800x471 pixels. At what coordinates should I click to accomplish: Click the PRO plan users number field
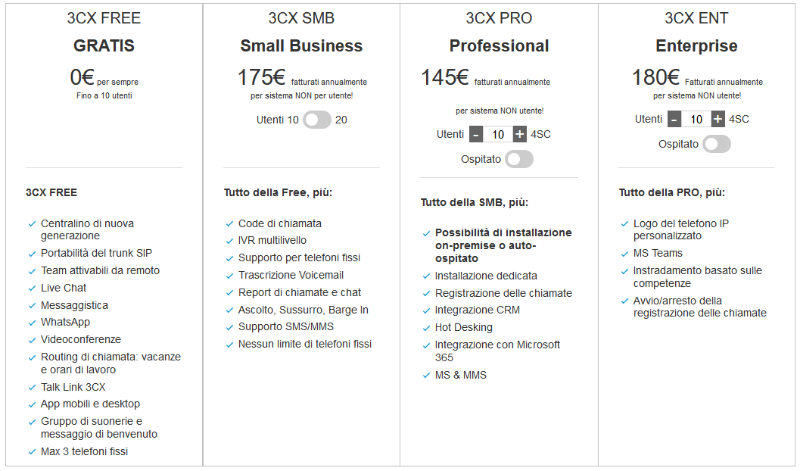[498, 134]
